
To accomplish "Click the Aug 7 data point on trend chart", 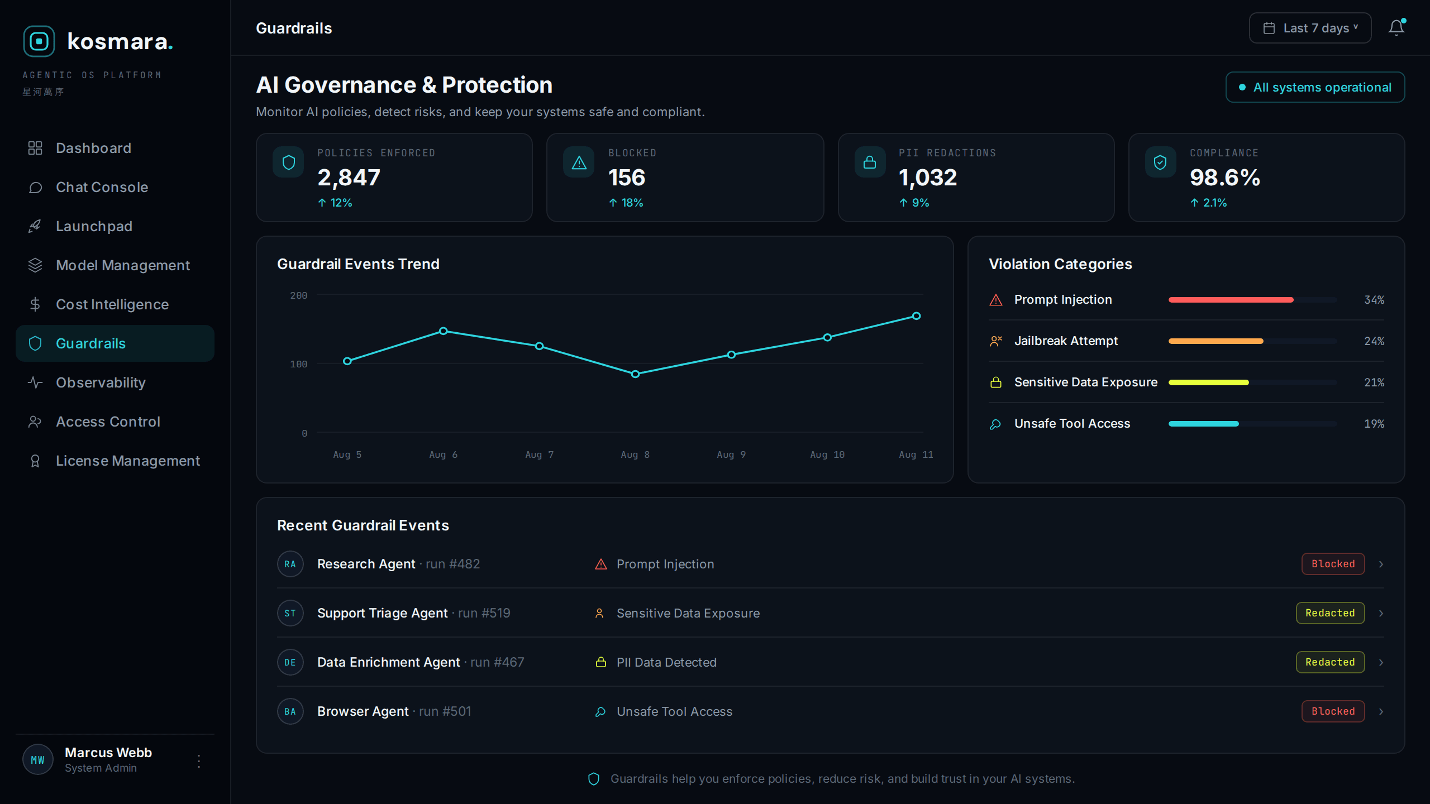I will (x=539, y=346).
